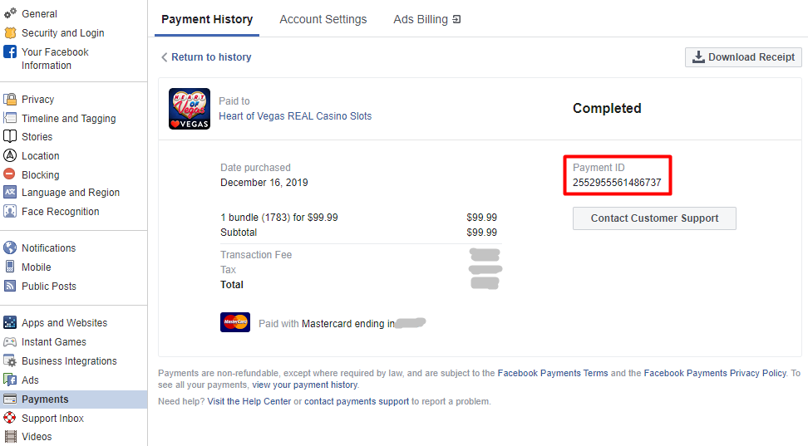Screen dimensions: 808x446
Task: Open the Facebook Payments Privacy Policy link
Action: pyautogui.click(x=714, y=374)
